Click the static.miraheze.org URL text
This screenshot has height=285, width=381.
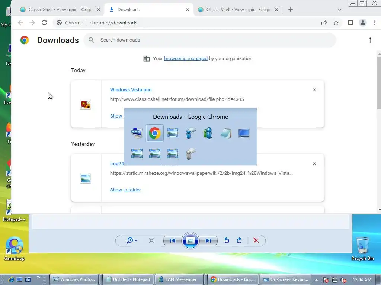pos(201,173)
